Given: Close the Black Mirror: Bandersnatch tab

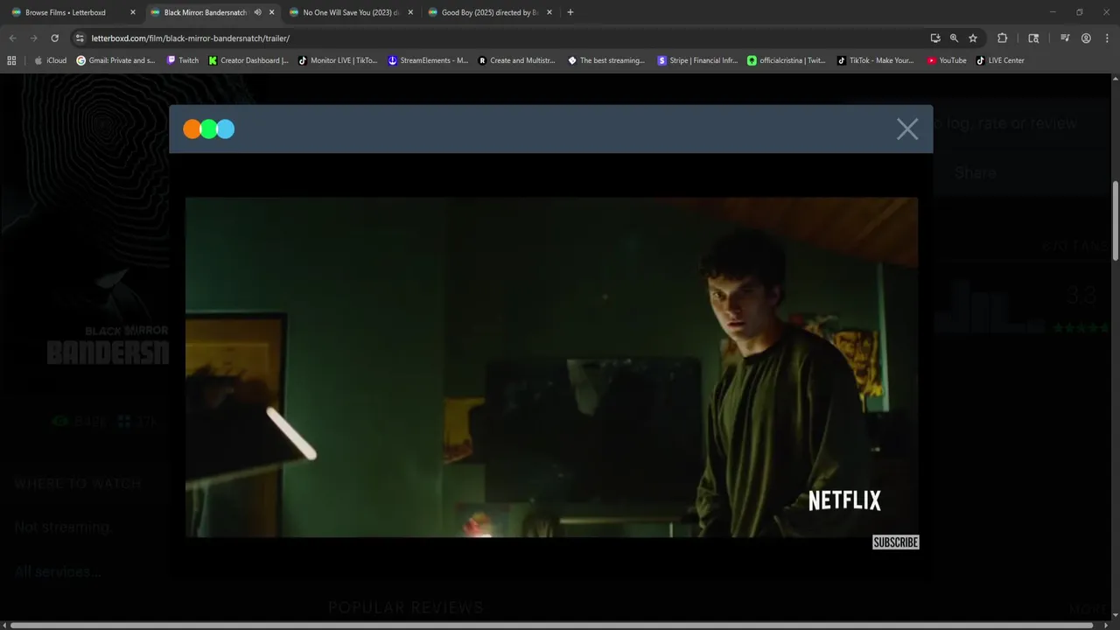Looking at the screenshot, I should click(272, 12).
